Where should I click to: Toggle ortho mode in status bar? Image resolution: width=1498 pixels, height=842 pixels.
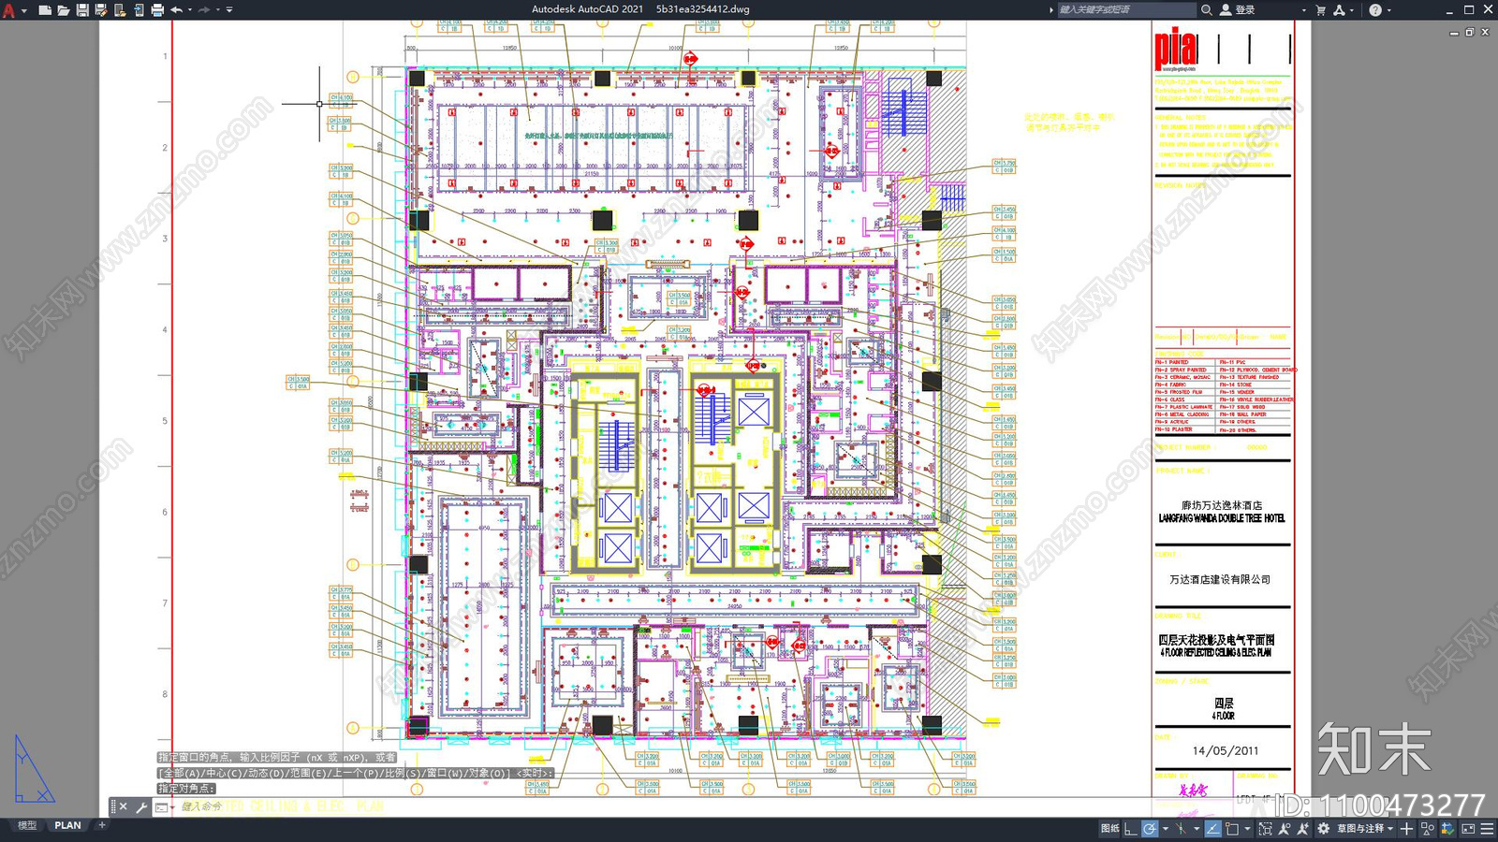click(1131, 829)
